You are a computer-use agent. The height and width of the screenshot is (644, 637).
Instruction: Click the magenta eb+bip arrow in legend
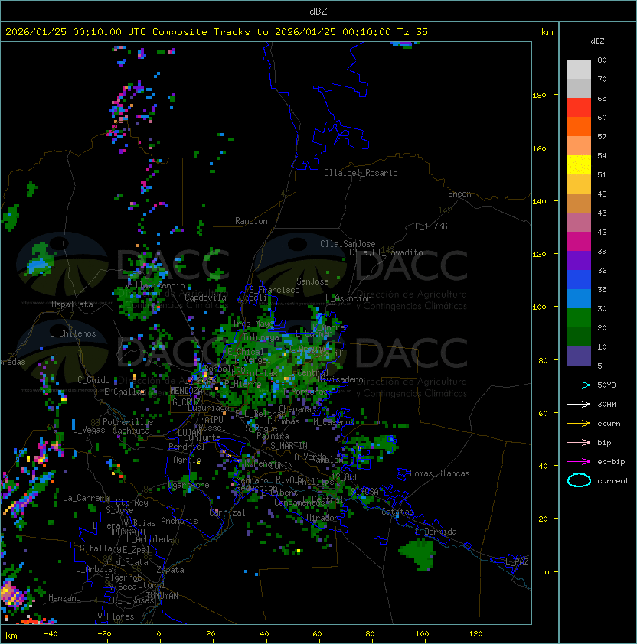[579, 462]
